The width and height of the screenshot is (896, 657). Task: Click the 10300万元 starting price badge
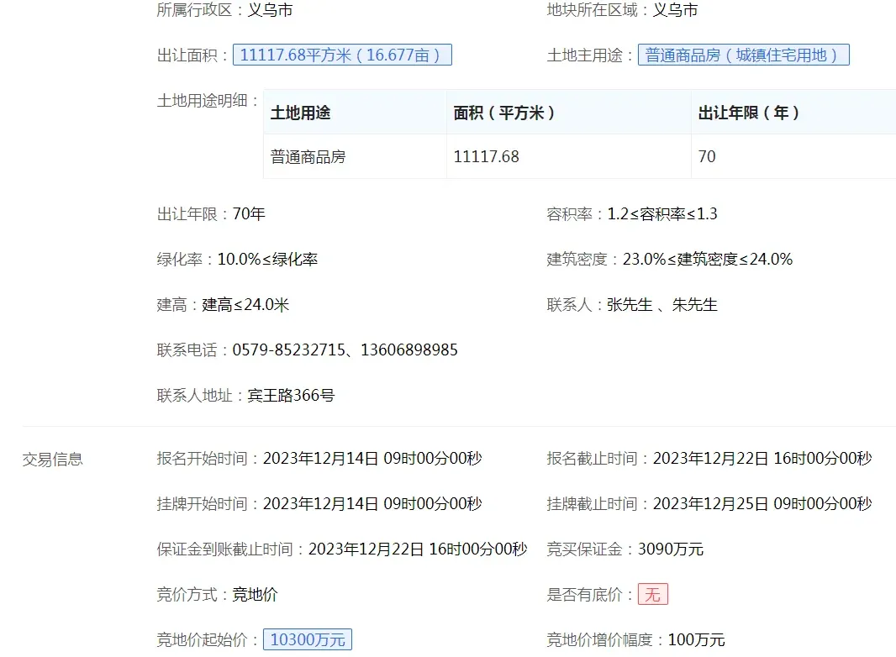[308, 640]
